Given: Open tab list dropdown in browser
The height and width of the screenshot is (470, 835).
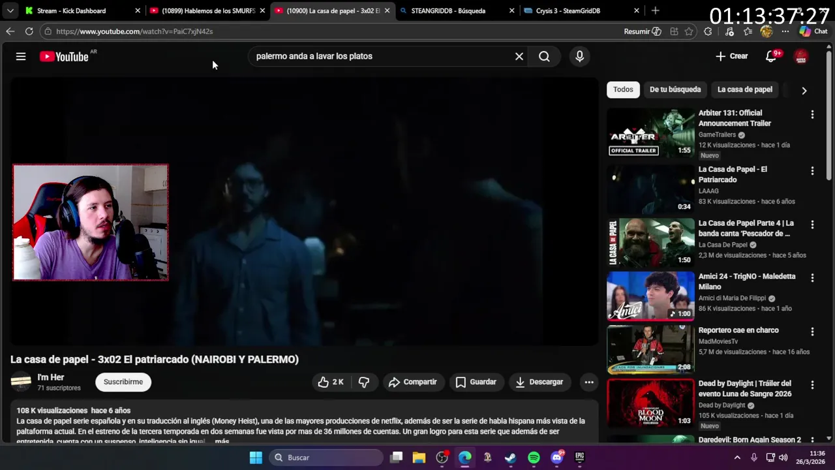Looking at the screenshot, I should (x=10, y=10).
